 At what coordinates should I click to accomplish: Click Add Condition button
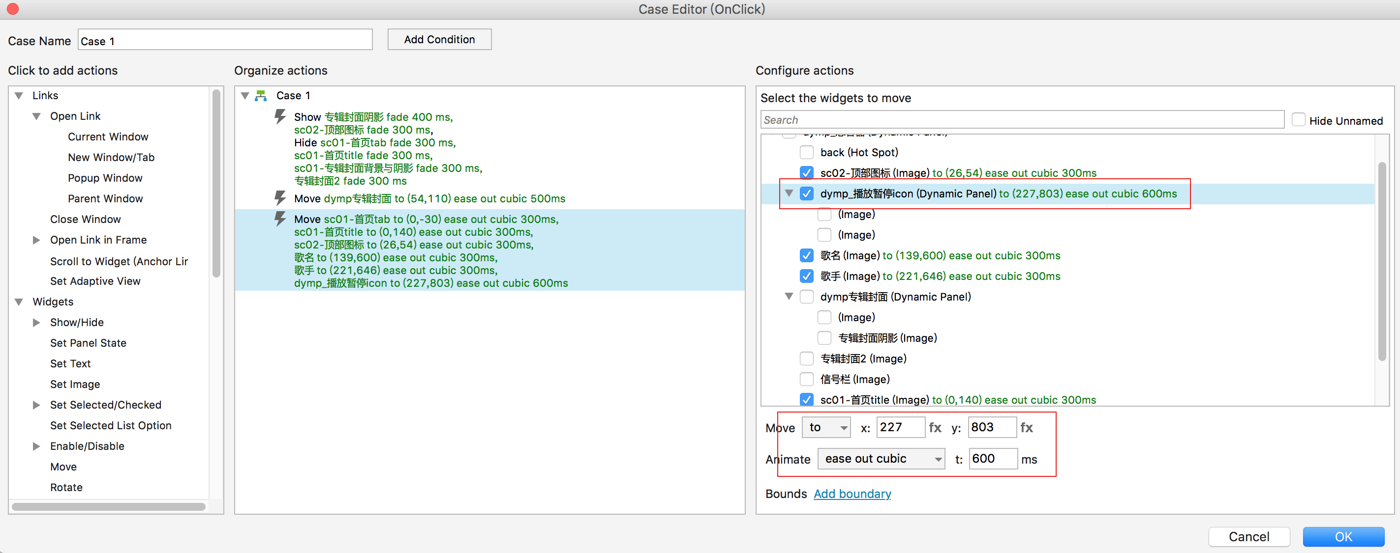coord(439,40)
